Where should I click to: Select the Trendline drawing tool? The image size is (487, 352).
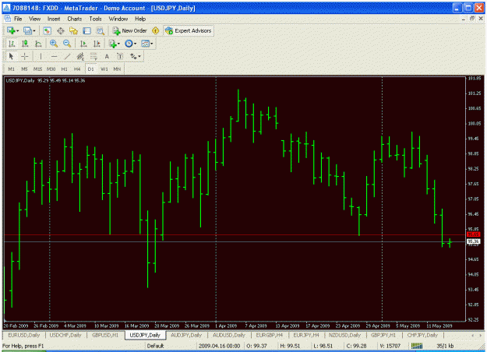(67, 56)
